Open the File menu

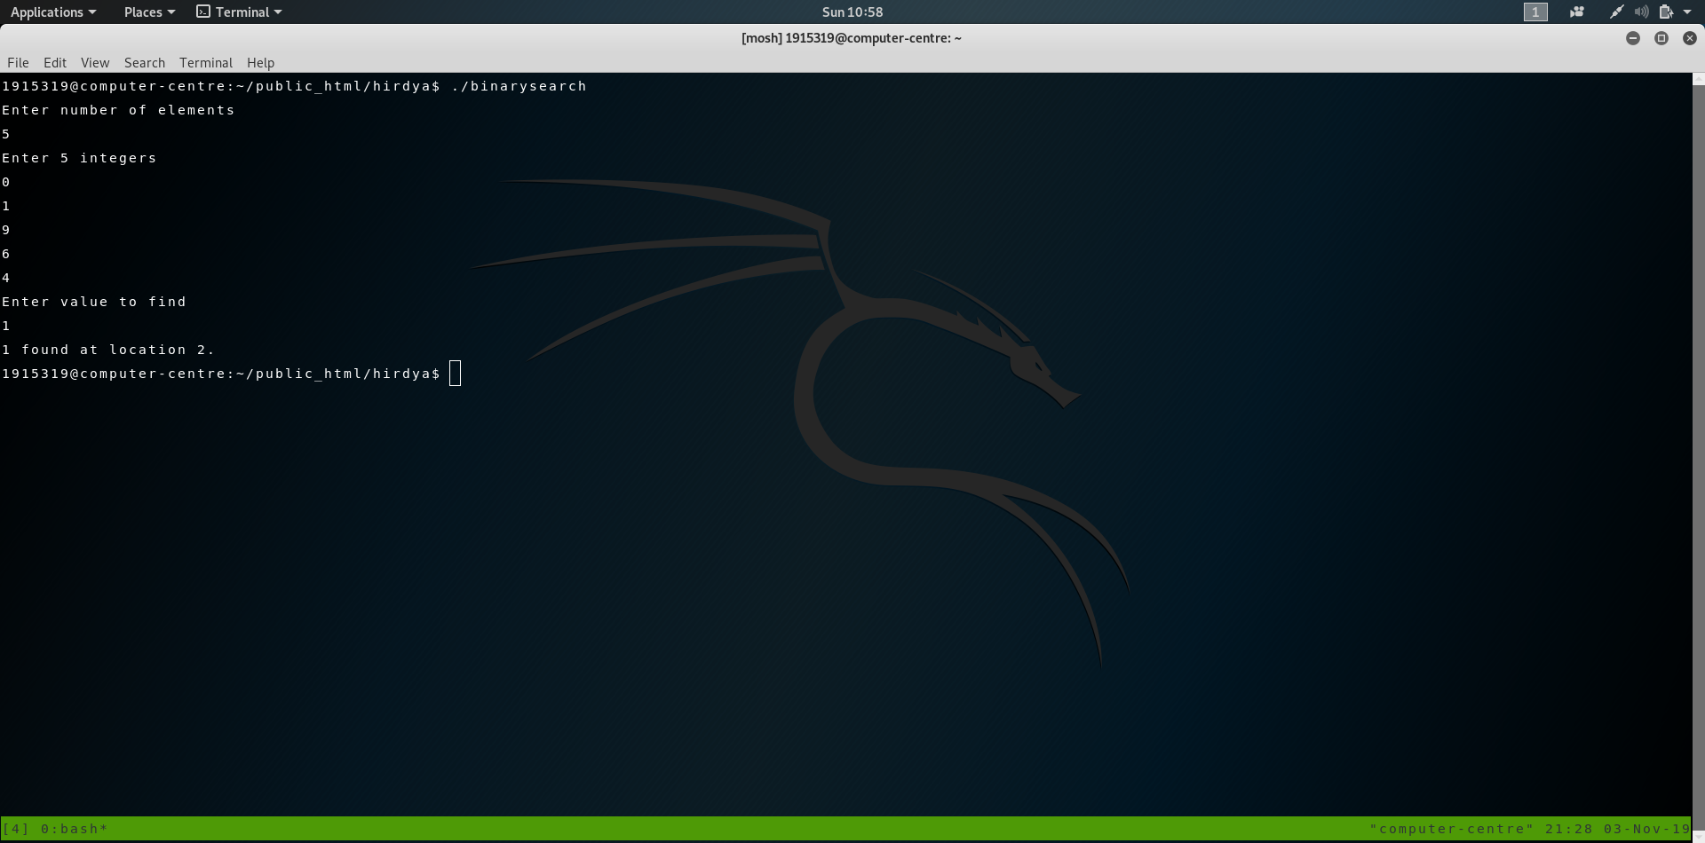18,62
